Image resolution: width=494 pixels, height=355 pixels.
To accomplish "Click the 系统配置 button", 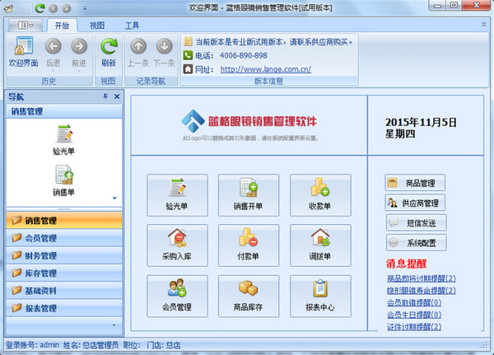I will (416, 242).
